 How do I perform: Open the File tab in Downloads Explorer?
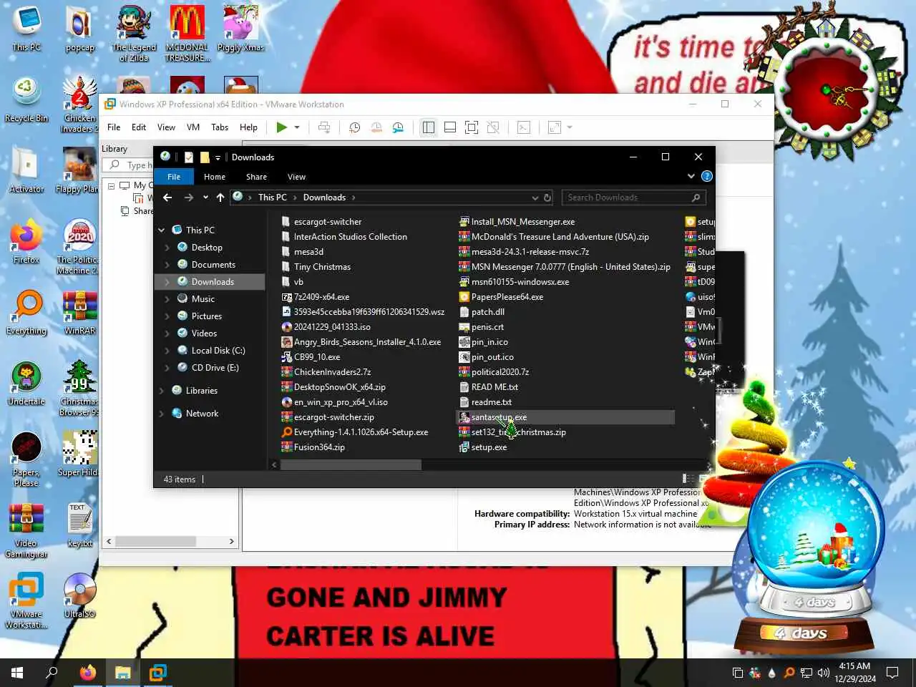tap(174, 177)
